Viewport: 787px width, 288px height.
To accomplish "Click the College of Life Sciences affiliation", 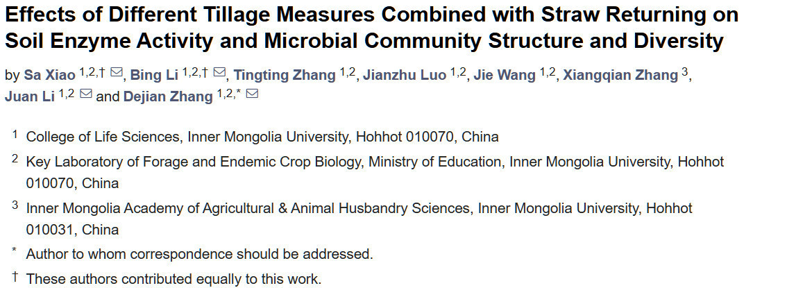I will click(x=262, y=137).
